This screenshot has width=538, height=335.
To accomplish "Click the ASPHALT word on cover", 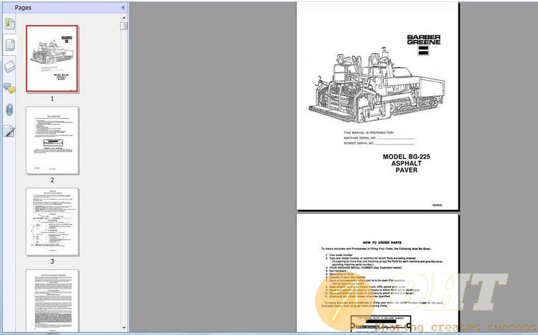I will pos(407,164).
